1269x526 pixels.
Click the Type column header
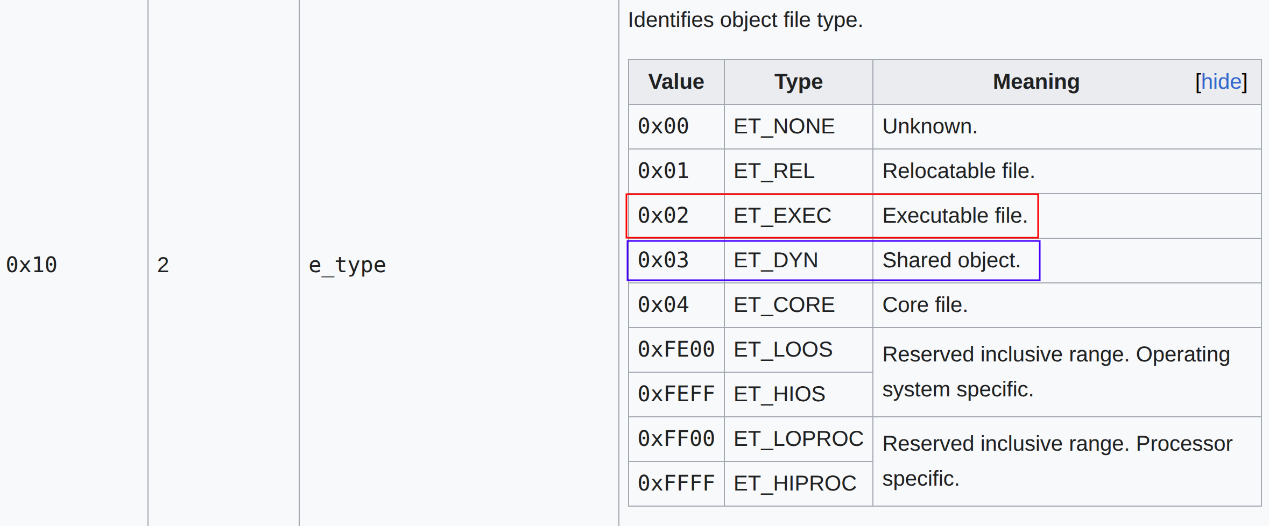pyautogui.click(x=798, y=82)
